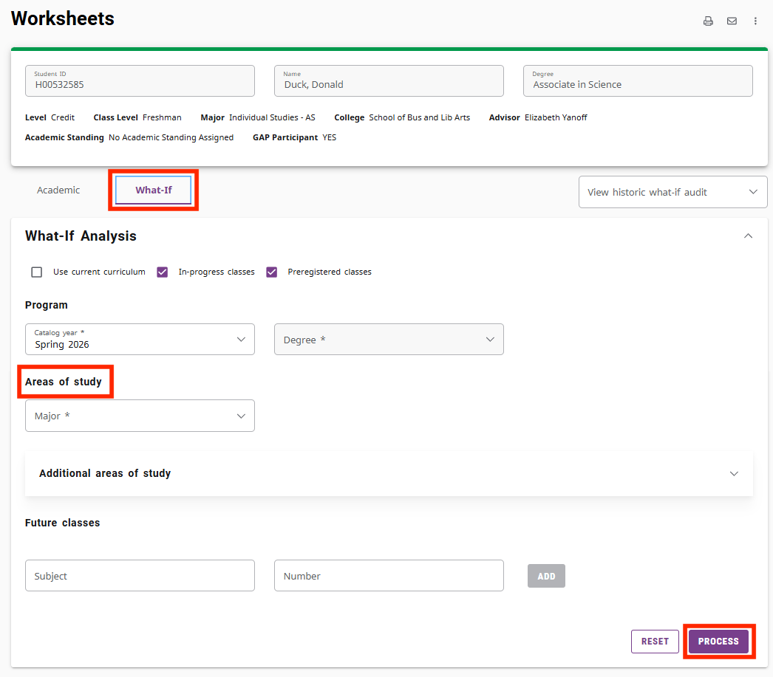Open the Degree dropdown in Program

pyautogui.click(x=389, y=340)
